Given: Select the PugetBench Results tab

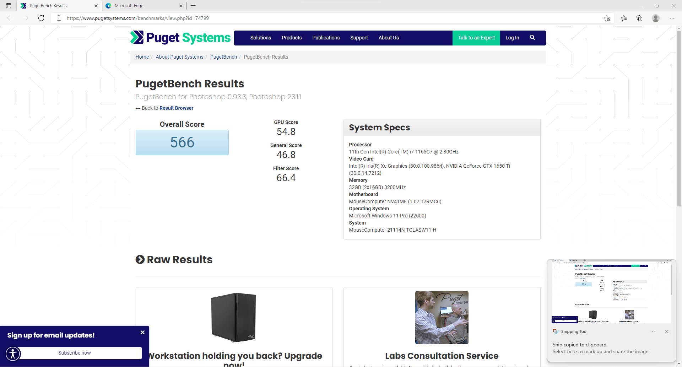Looking at the screenshot, I should (59, 6).
